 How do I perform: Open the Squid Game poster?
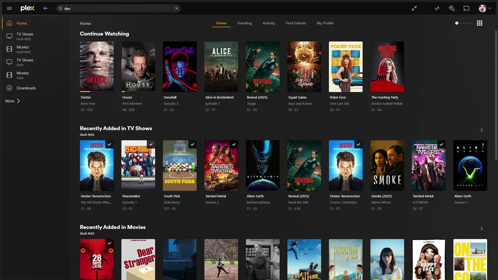(304, 66)
